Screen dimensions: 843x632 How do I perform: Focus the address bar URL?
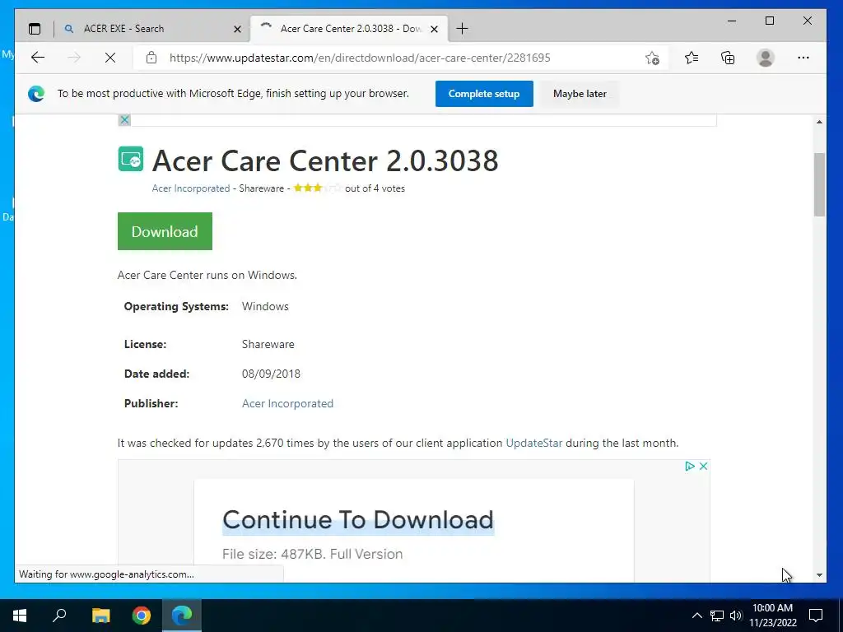360,58
